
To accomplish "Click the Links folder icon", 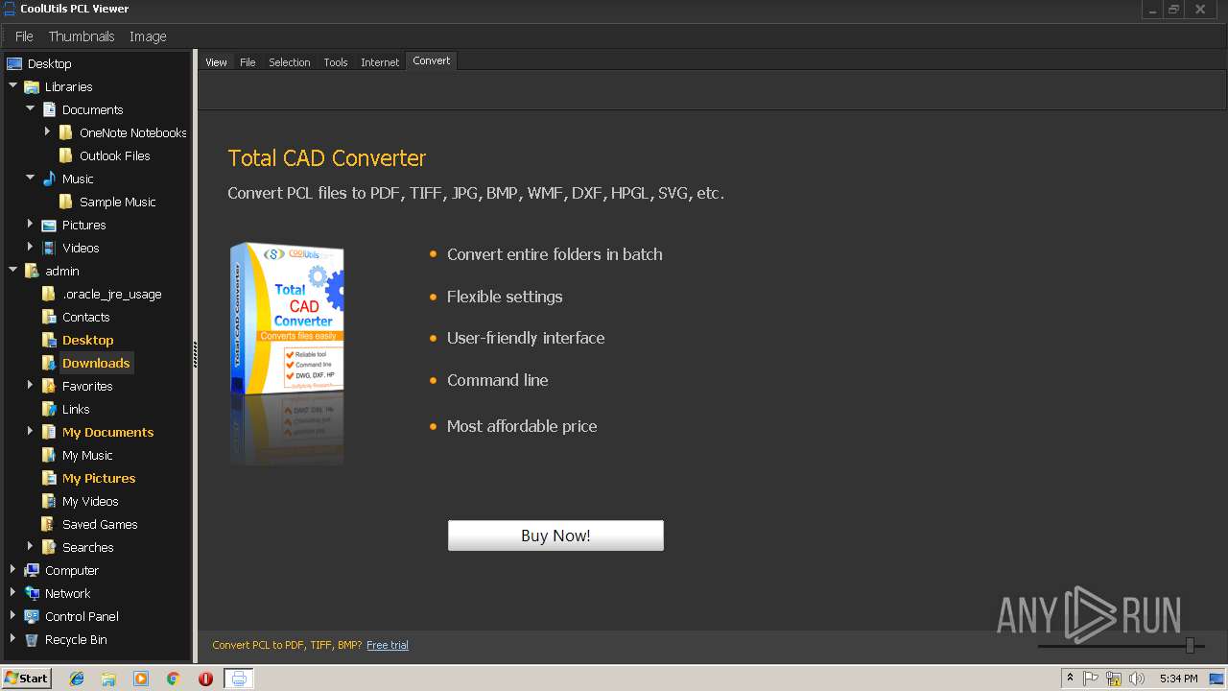I will click(x=49, y=409).
